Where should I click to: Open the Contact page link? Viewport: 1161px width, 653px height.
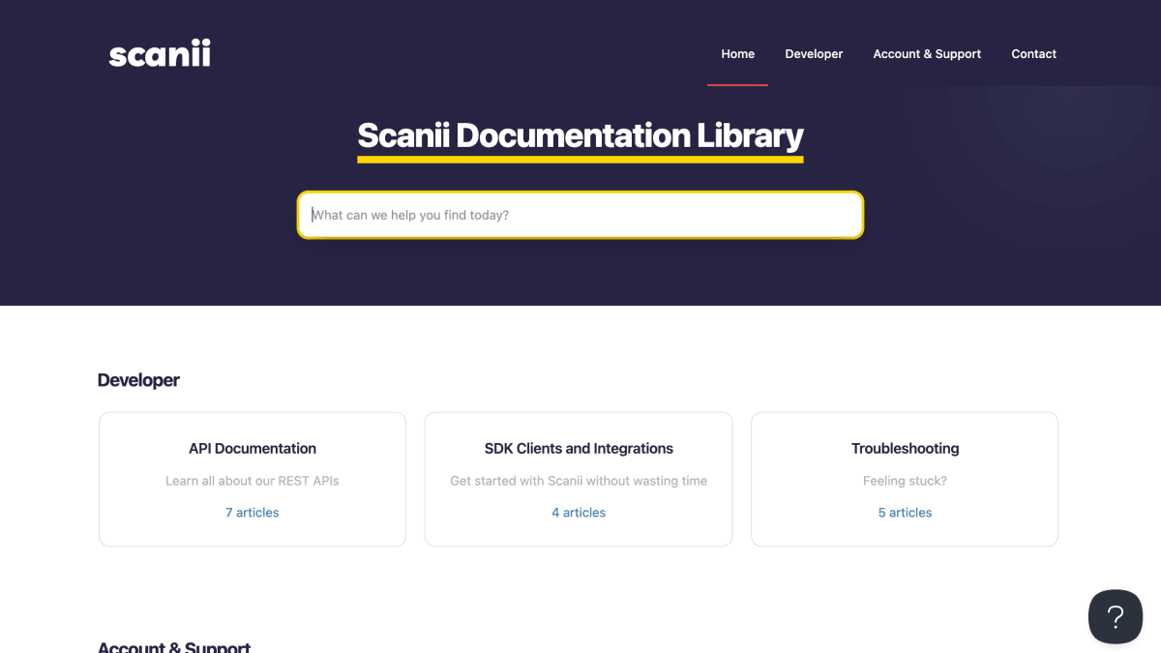click(1033, 54)
